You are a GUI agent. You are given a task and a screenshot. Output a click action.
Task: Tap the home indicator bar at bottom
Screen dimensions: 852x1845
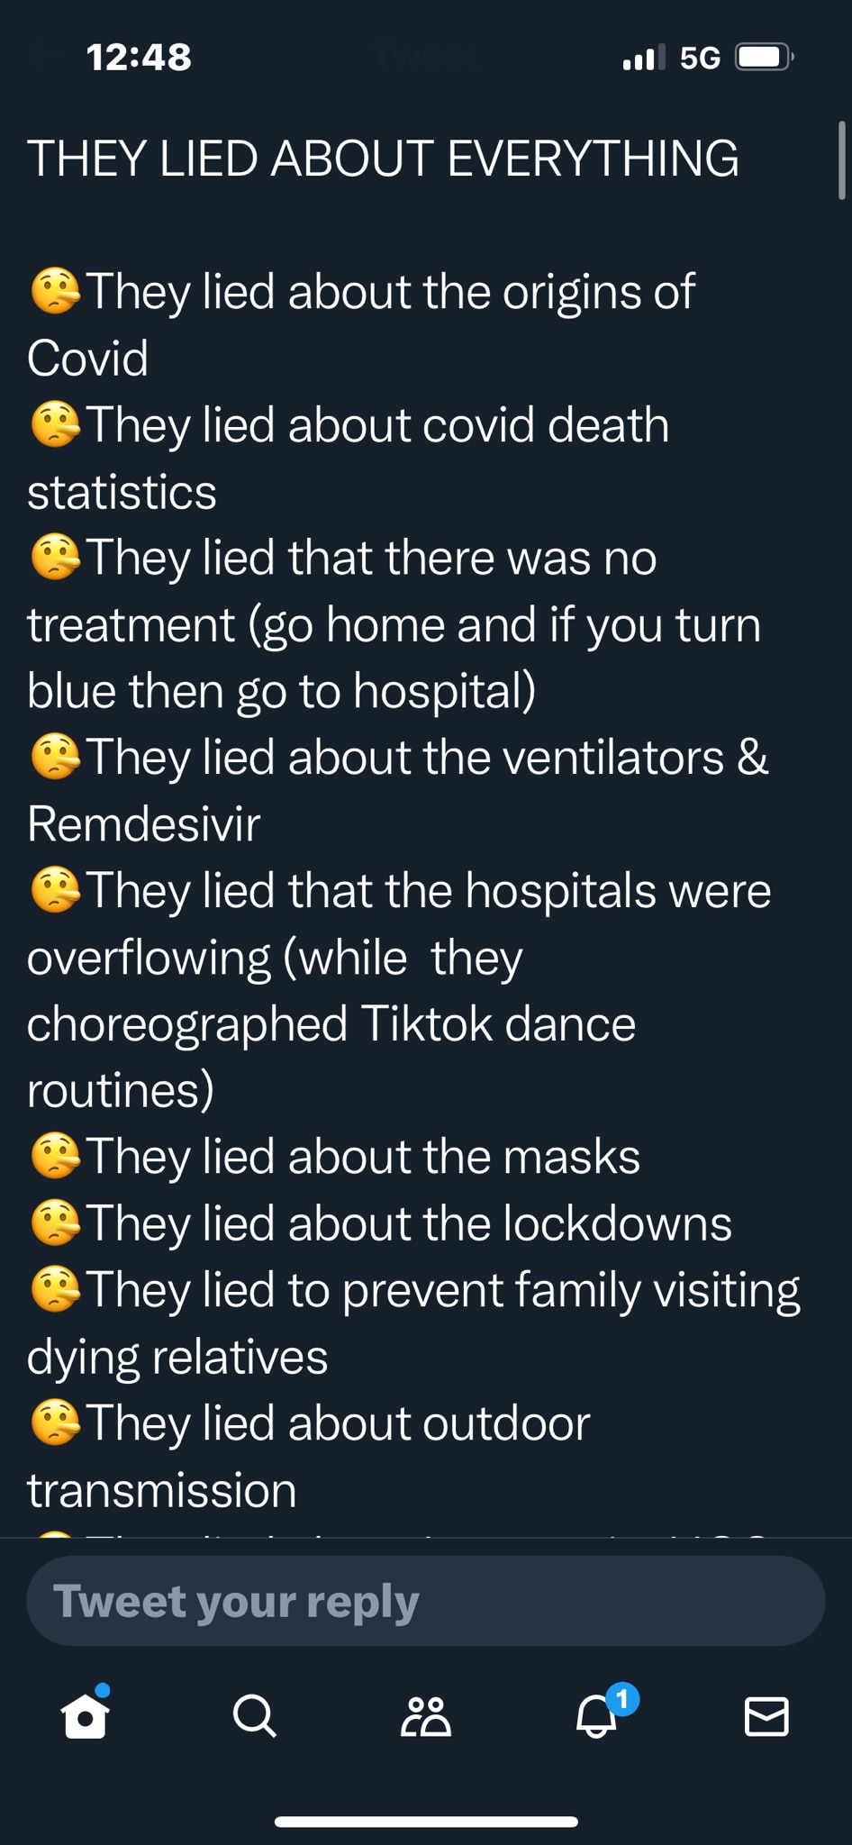[x=425, y=1821]
